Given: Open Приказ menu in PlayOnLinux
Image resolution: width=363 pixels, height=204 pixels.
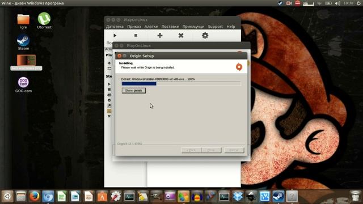Looking at the screenshot, I should coord(134,27).
